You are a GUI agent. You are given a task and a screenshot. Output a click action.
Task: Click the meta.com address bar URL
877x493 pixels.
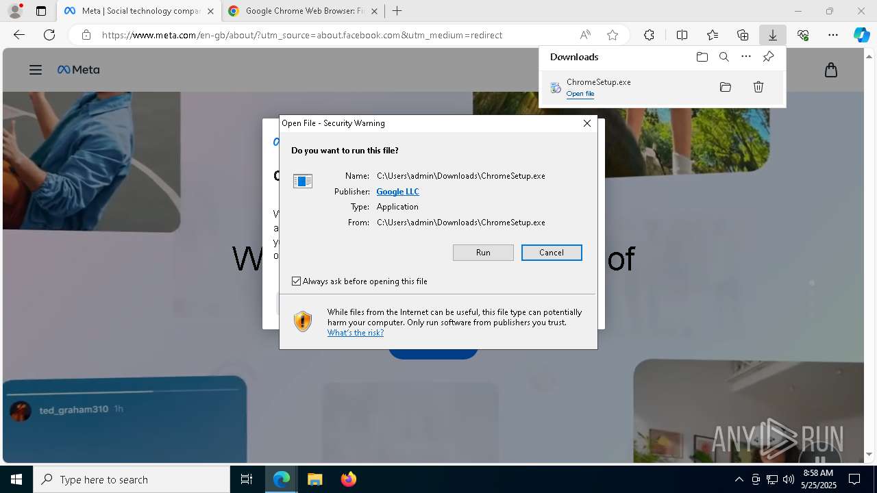point(302,35)
